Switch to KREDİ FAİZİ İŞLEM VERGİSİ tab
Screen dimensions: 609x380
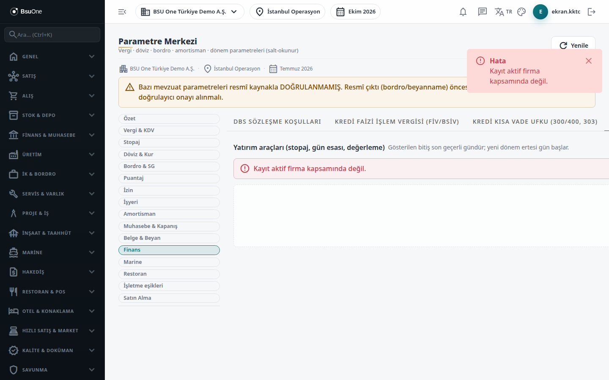point(397,122)
